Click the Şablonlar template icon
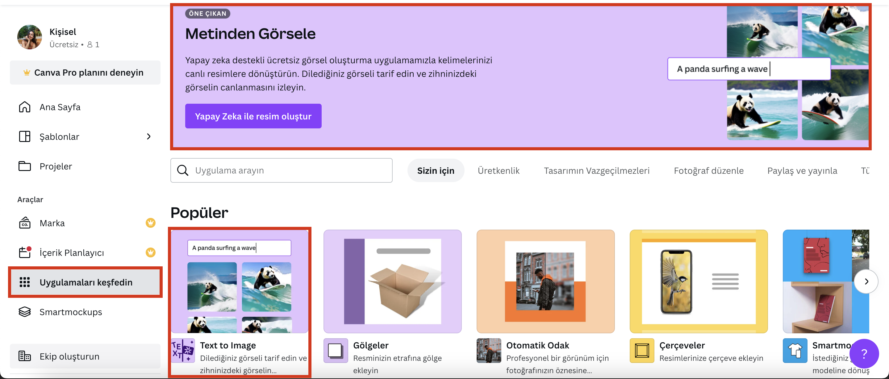 (24, 137)
